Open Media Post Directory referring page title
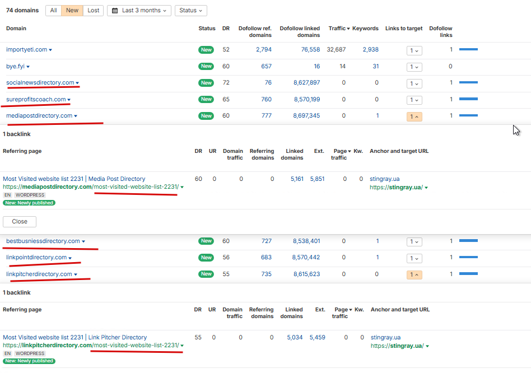 [74, 179]
